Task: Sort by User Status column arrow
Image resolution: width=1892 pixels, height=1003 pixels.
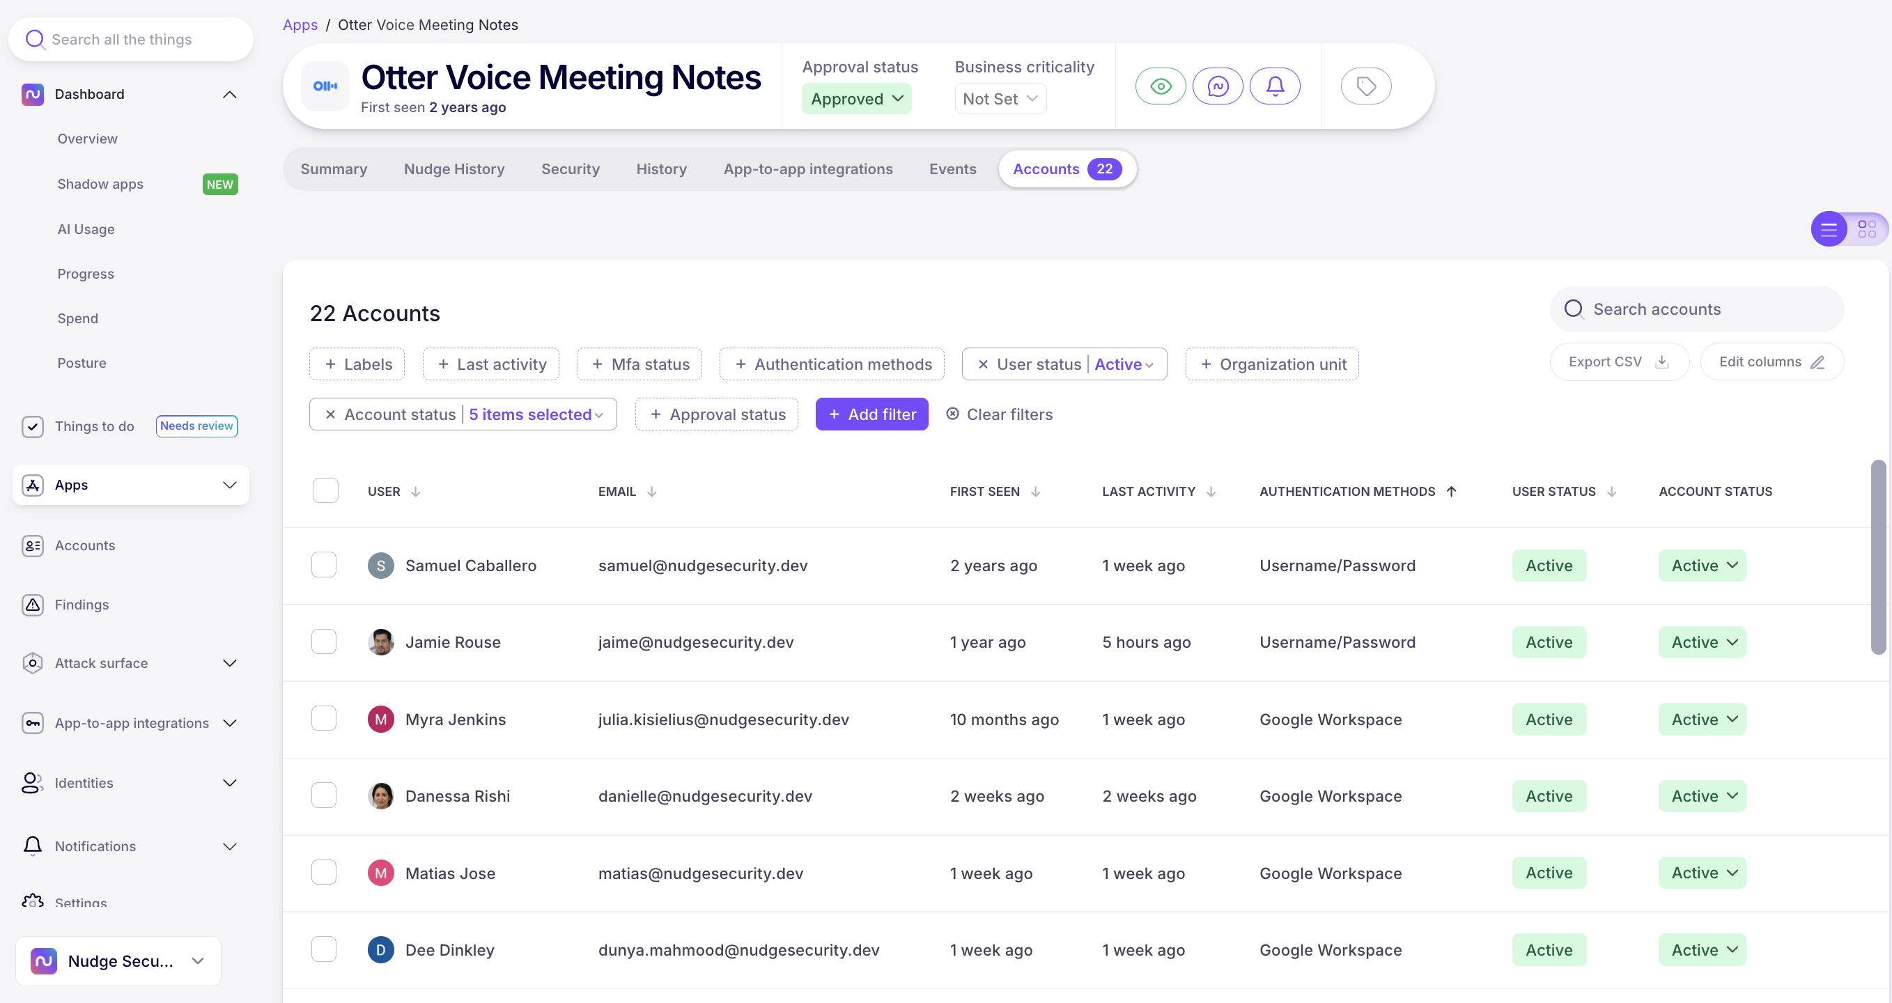Action: click(x=1611, y=492)
